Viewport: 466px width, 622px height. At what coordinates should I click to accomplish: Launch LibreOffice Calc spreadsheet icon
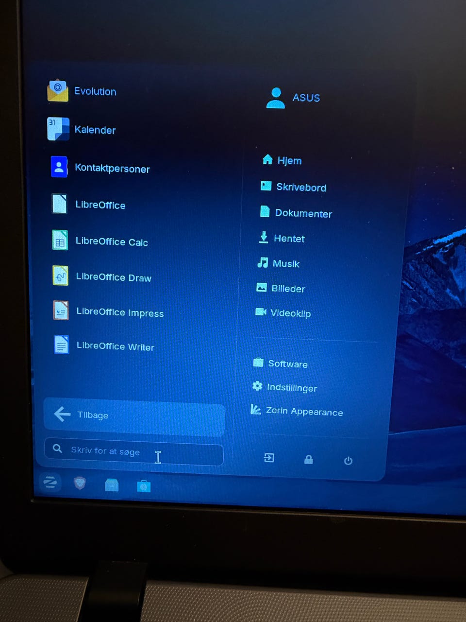[60, 240]
